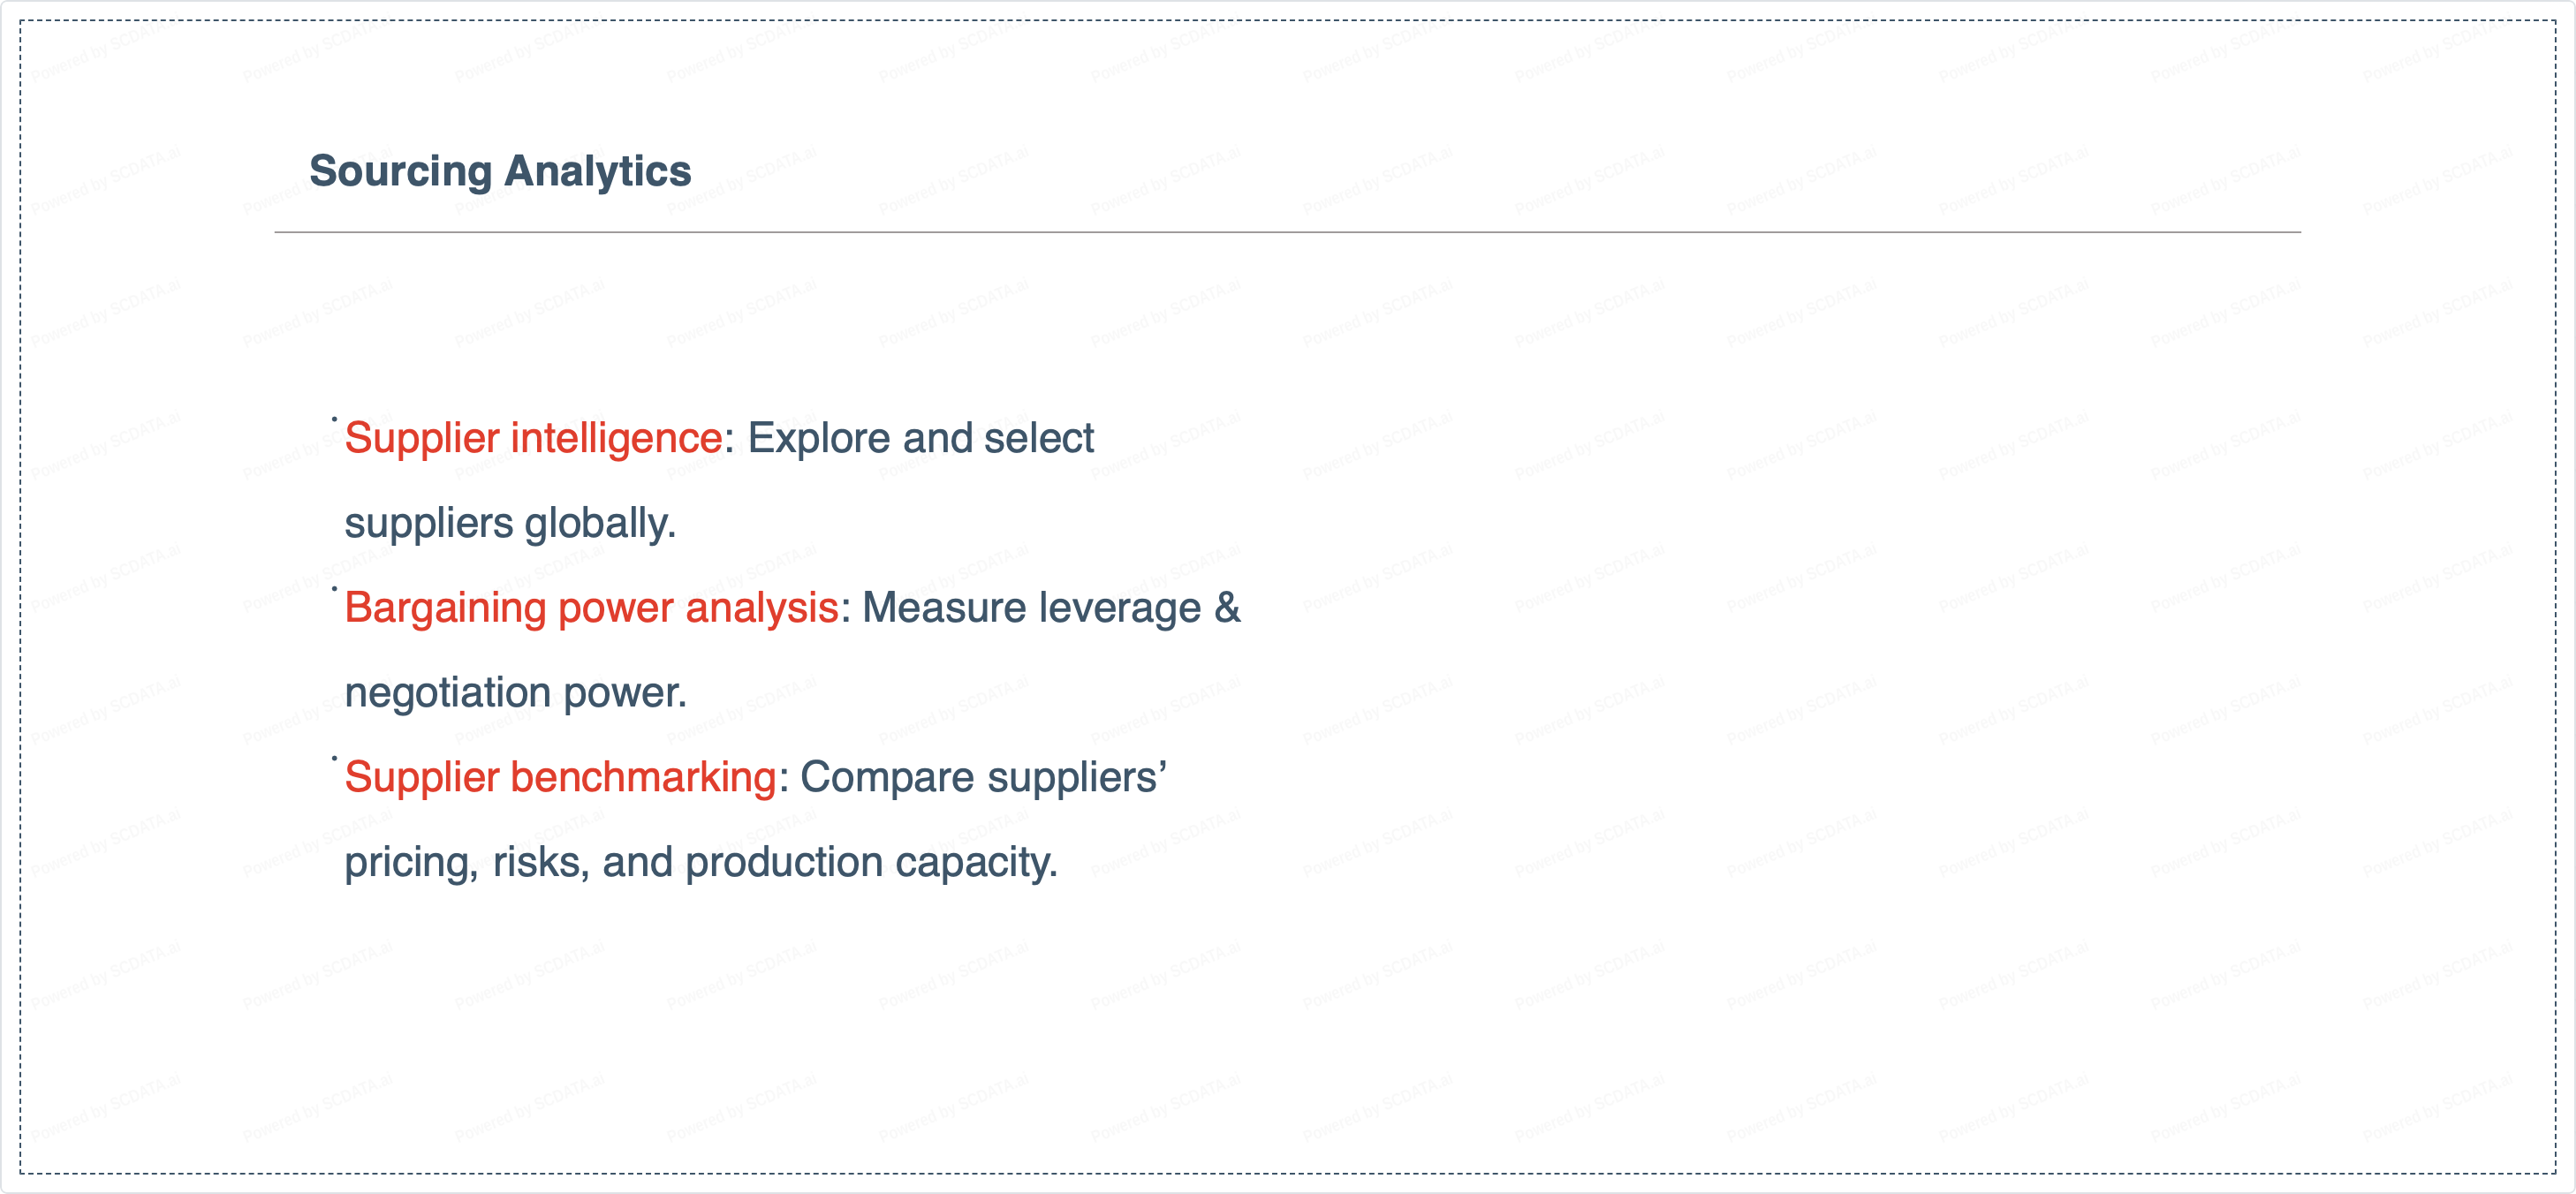
Task: Open the Supplier intelligence link
Action: click(533, 438)
